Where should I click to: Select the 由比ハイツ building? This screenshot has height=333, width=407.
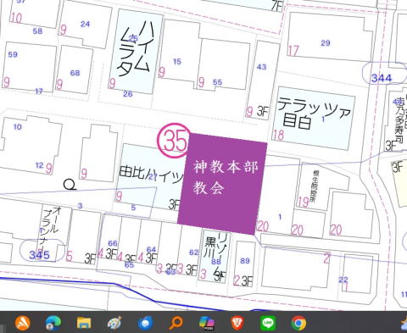click(x=151, y=172)
